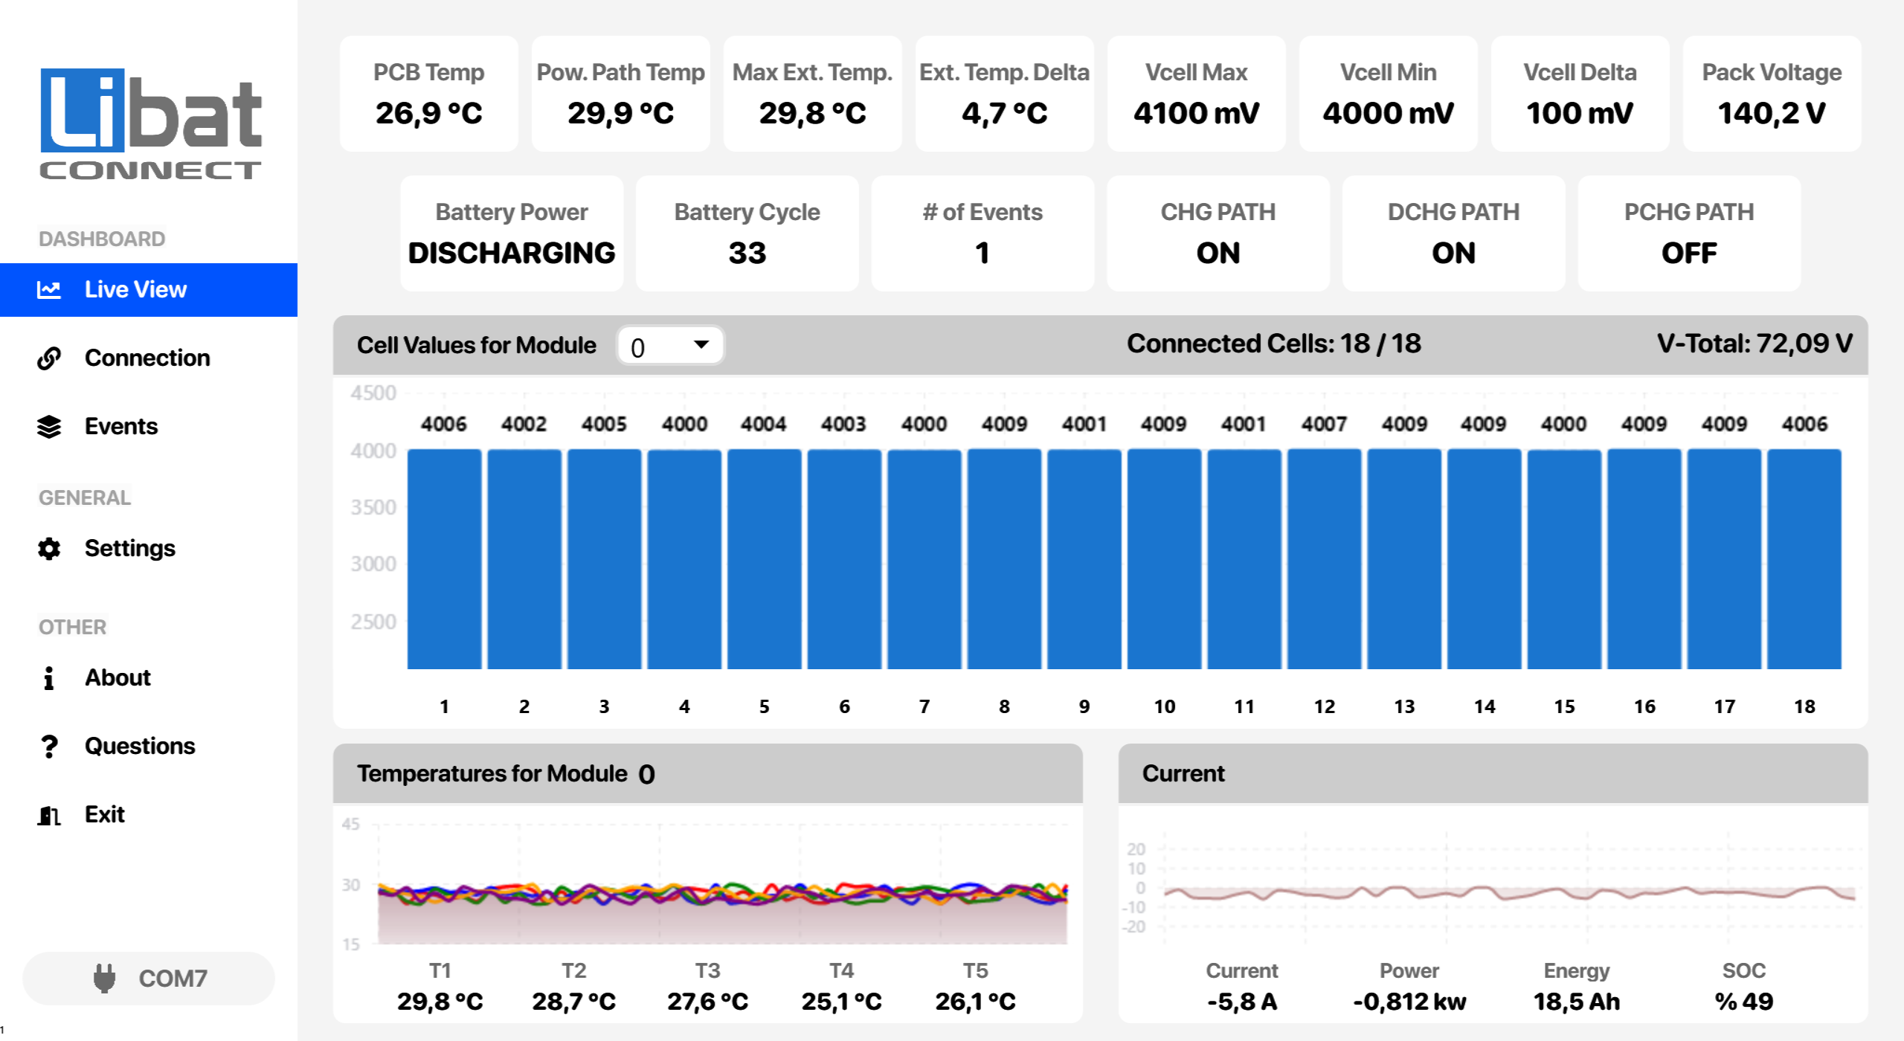Open the module selector dropdown

pyautogui.click(x=670, y=346)
